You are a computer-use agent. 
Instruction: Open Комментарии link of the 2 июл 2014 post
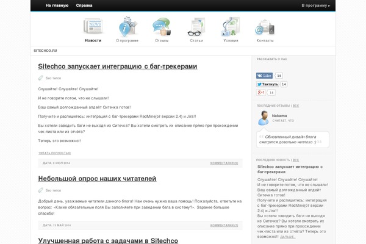pos(224,163)
